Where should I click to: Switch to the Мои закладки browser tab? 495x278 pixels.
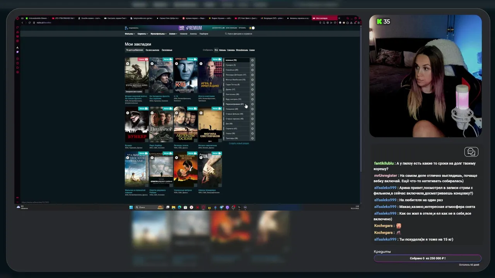point(325,18)
